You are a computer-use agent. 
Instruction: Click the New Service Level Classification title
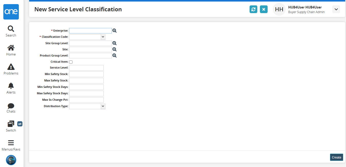click(x=78, y=9)
